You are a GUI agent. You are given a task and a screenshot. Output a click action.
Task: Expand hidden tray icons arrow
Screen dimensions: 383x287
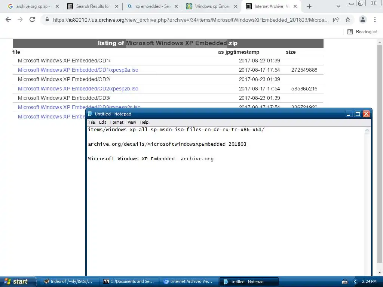[x=355, y=282]
